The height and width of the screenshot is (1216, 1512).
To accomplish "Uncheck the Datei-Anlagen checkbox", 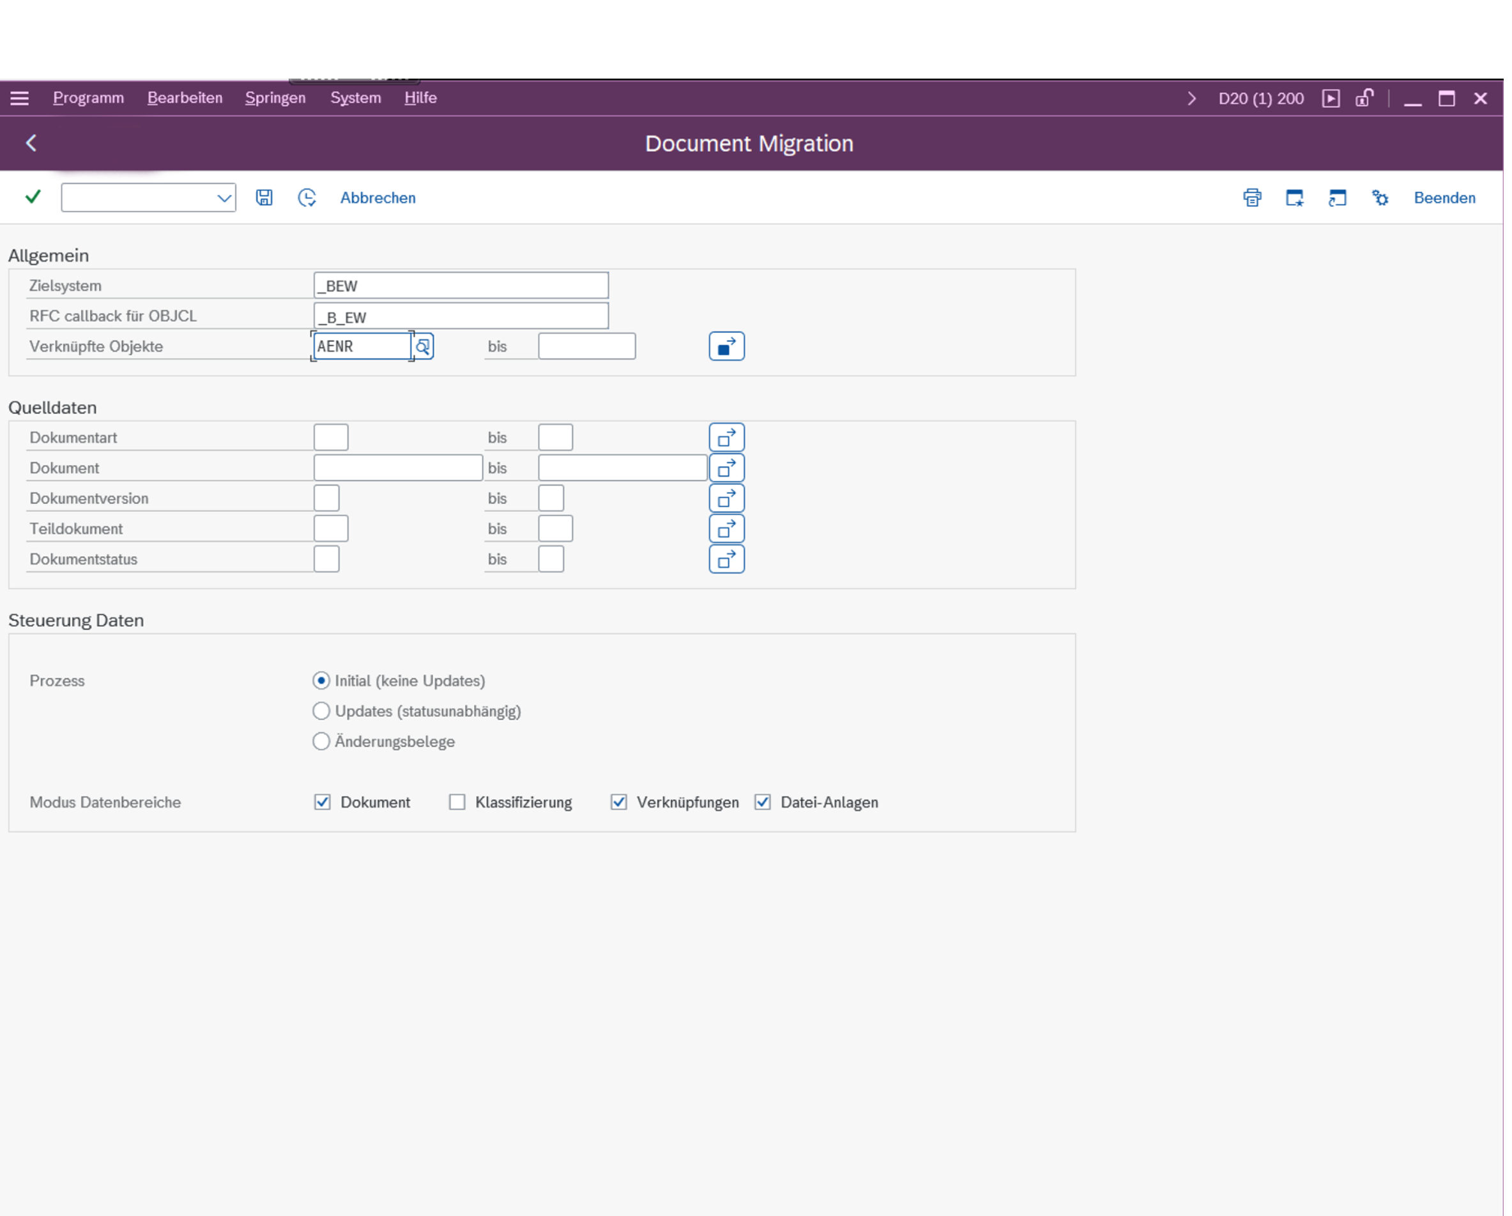I will [762, 802].
